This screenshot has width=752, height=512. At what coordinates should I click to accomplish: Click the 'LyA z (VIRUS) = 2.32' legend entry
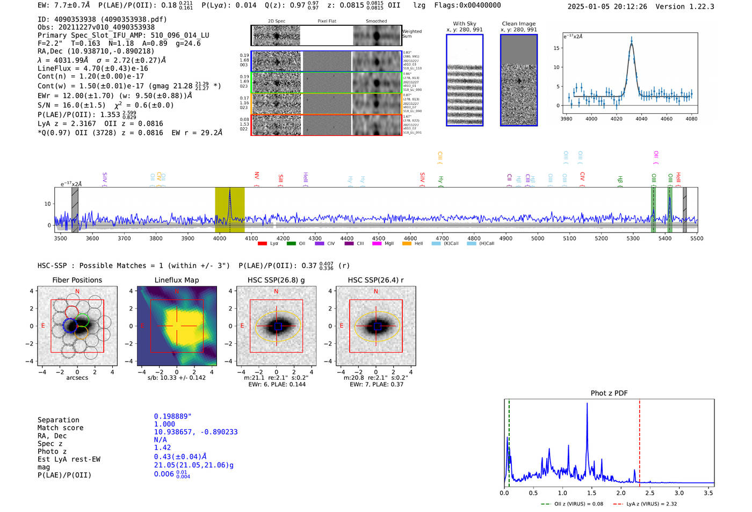pyautogui.click(x=645, y=504)
